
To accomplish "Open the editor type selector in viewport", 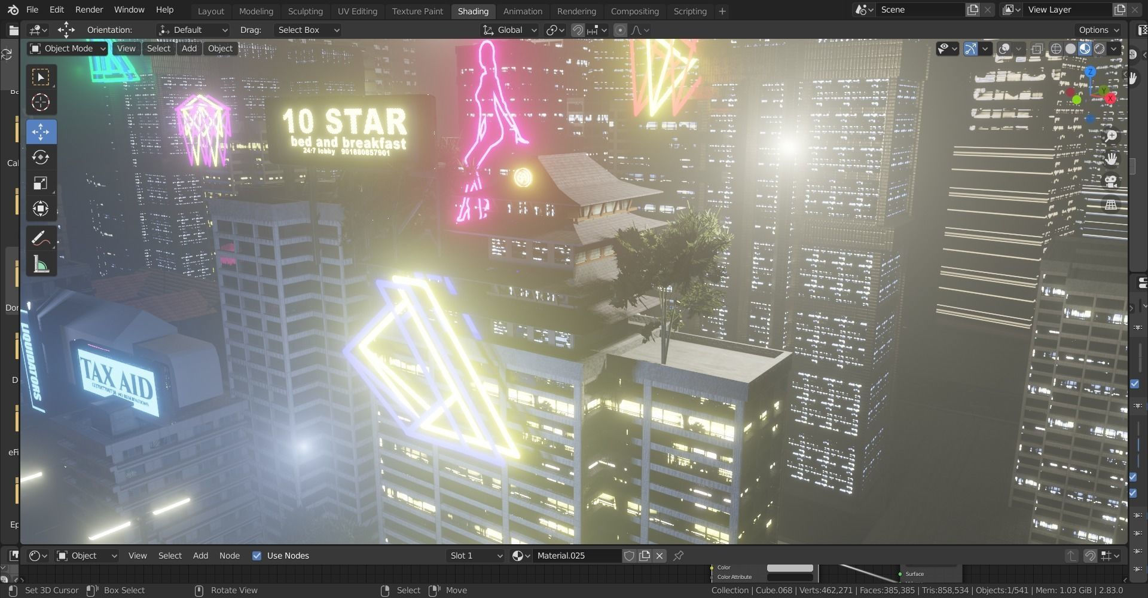I will coord(38,30).
